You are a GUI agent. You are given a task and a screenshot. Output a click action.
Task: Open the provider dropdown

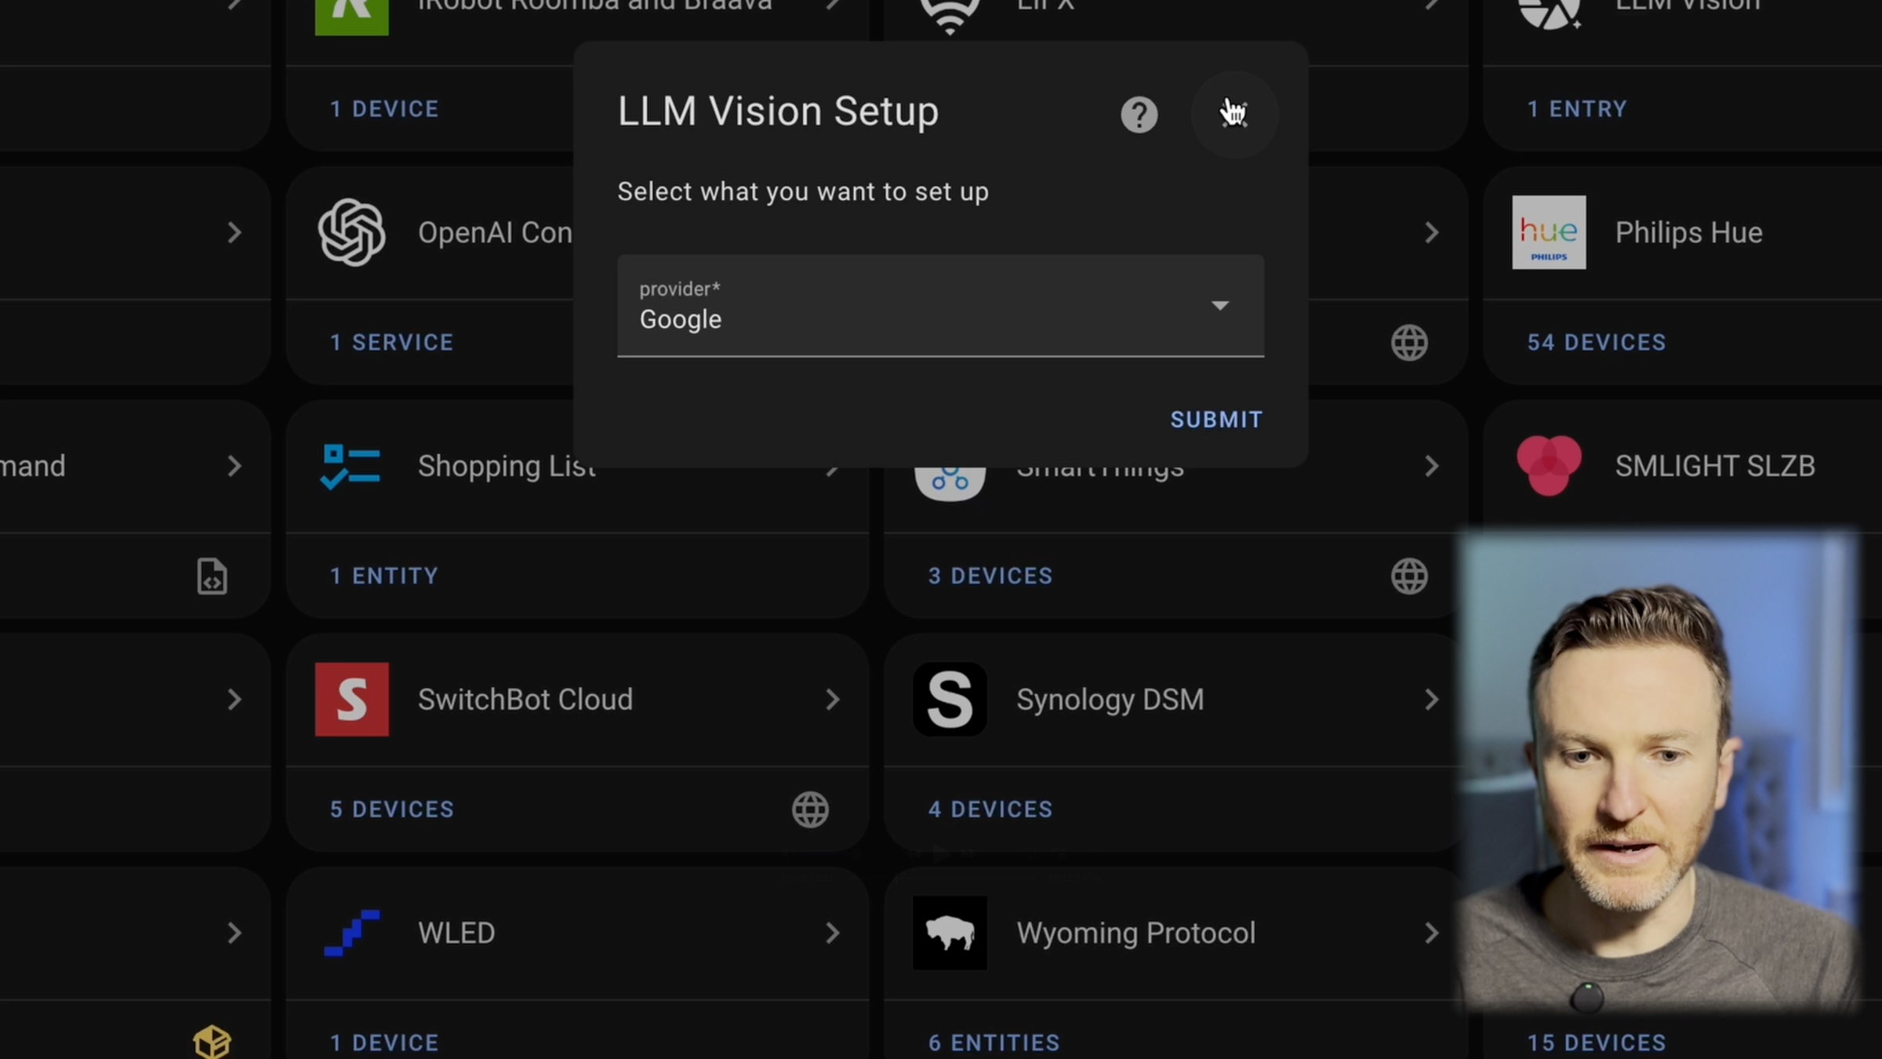[1220, 306]
